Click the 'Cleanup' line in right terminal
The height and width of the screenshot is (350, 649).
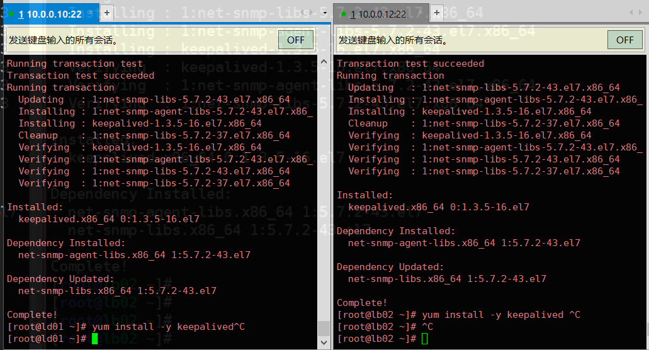(484, 124)
